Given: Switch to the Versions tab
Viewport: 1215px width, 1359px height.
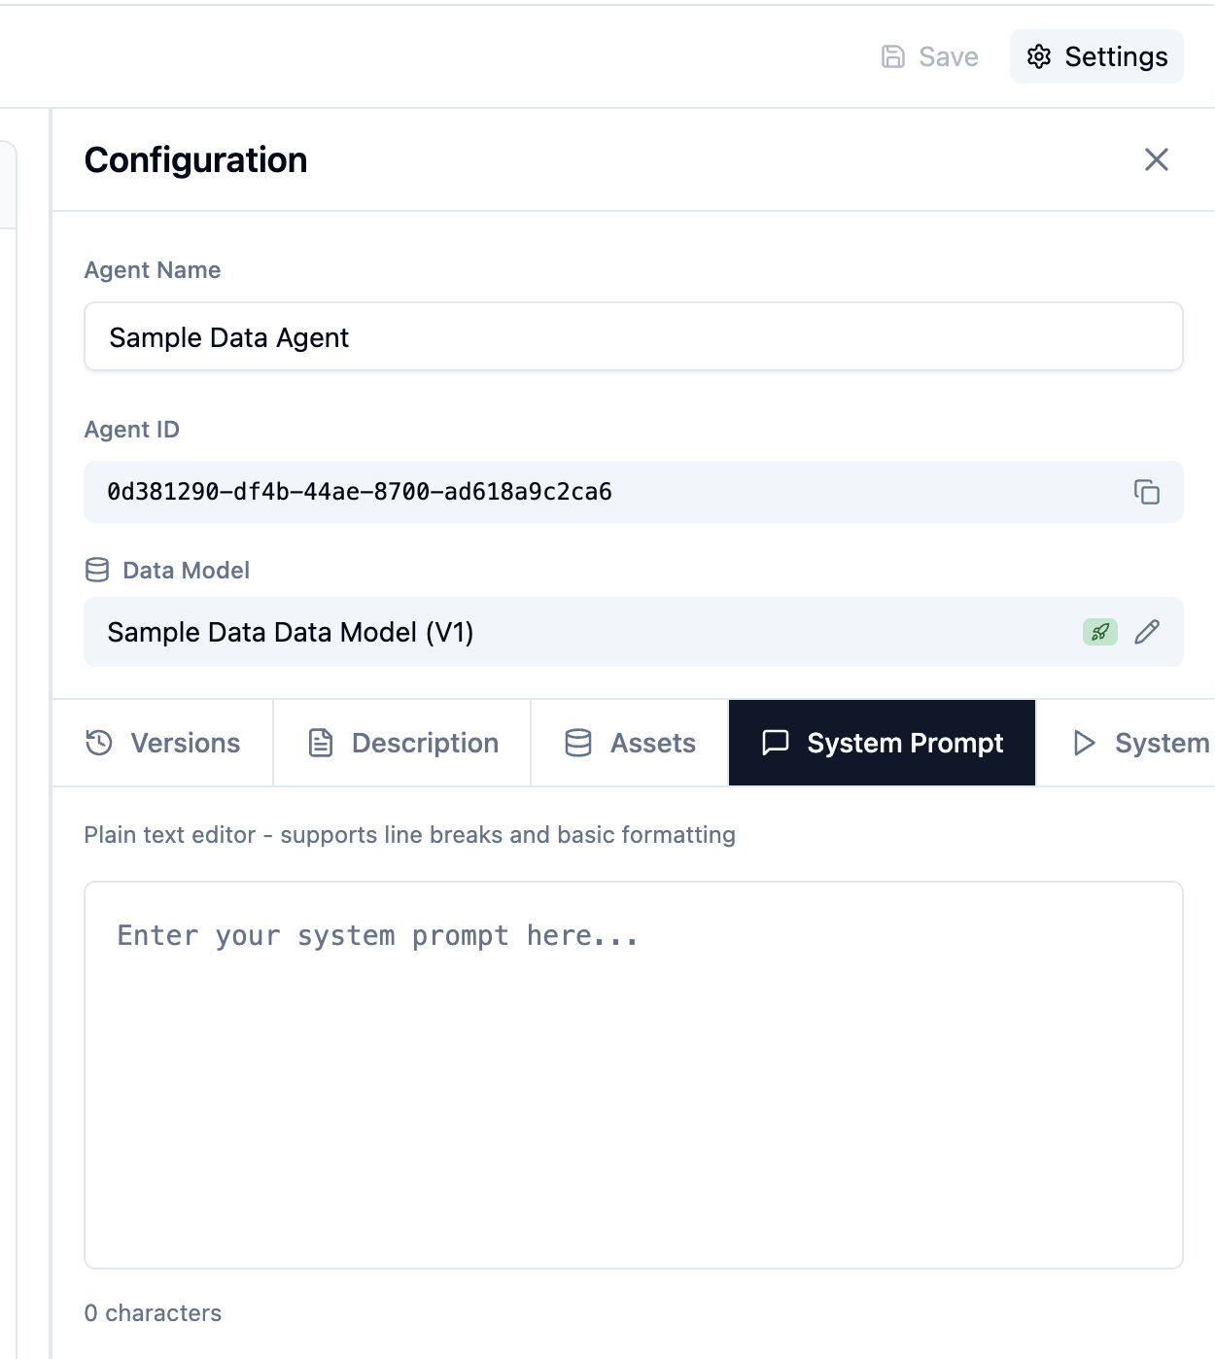Looking at the screenshot, I should tap(161, 743).
